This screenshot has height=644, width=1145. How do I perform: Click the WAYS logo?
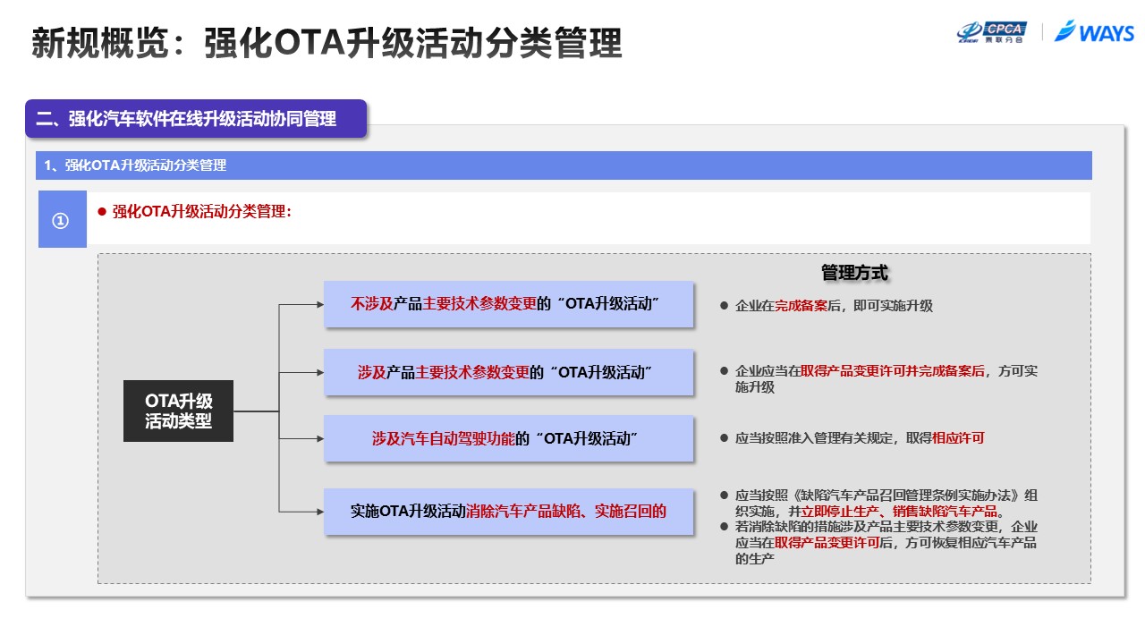pos(1094,32)
